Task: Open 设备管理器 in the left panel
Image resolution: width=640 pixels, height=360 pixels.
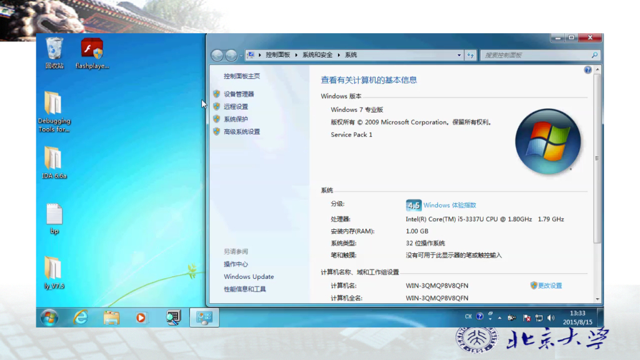Action: [x=239, y=94]
